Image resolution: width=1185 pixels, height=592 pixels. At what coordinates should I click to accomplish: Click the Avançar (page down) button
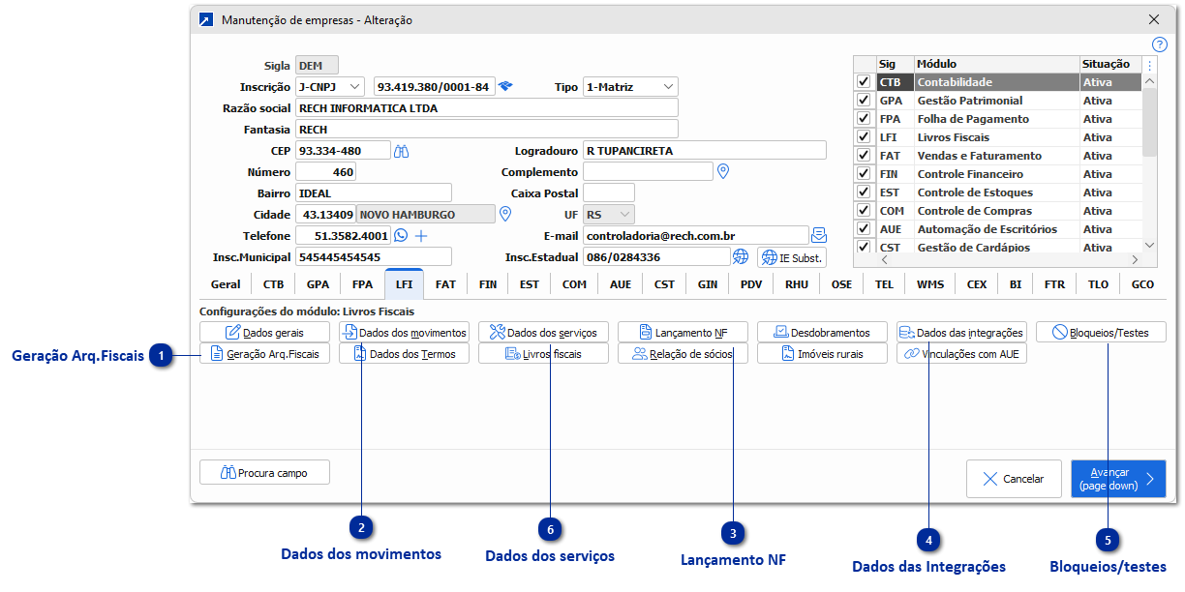(x=1117, y=479)
